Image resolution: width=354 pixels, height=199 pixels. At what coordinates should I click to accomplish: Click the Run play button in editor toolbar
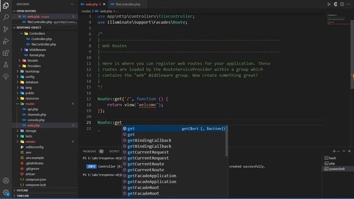(329, 4)
